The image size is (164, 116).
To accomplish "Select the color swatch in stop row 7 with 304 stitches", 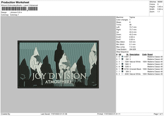I will click(x=122, y=71).
